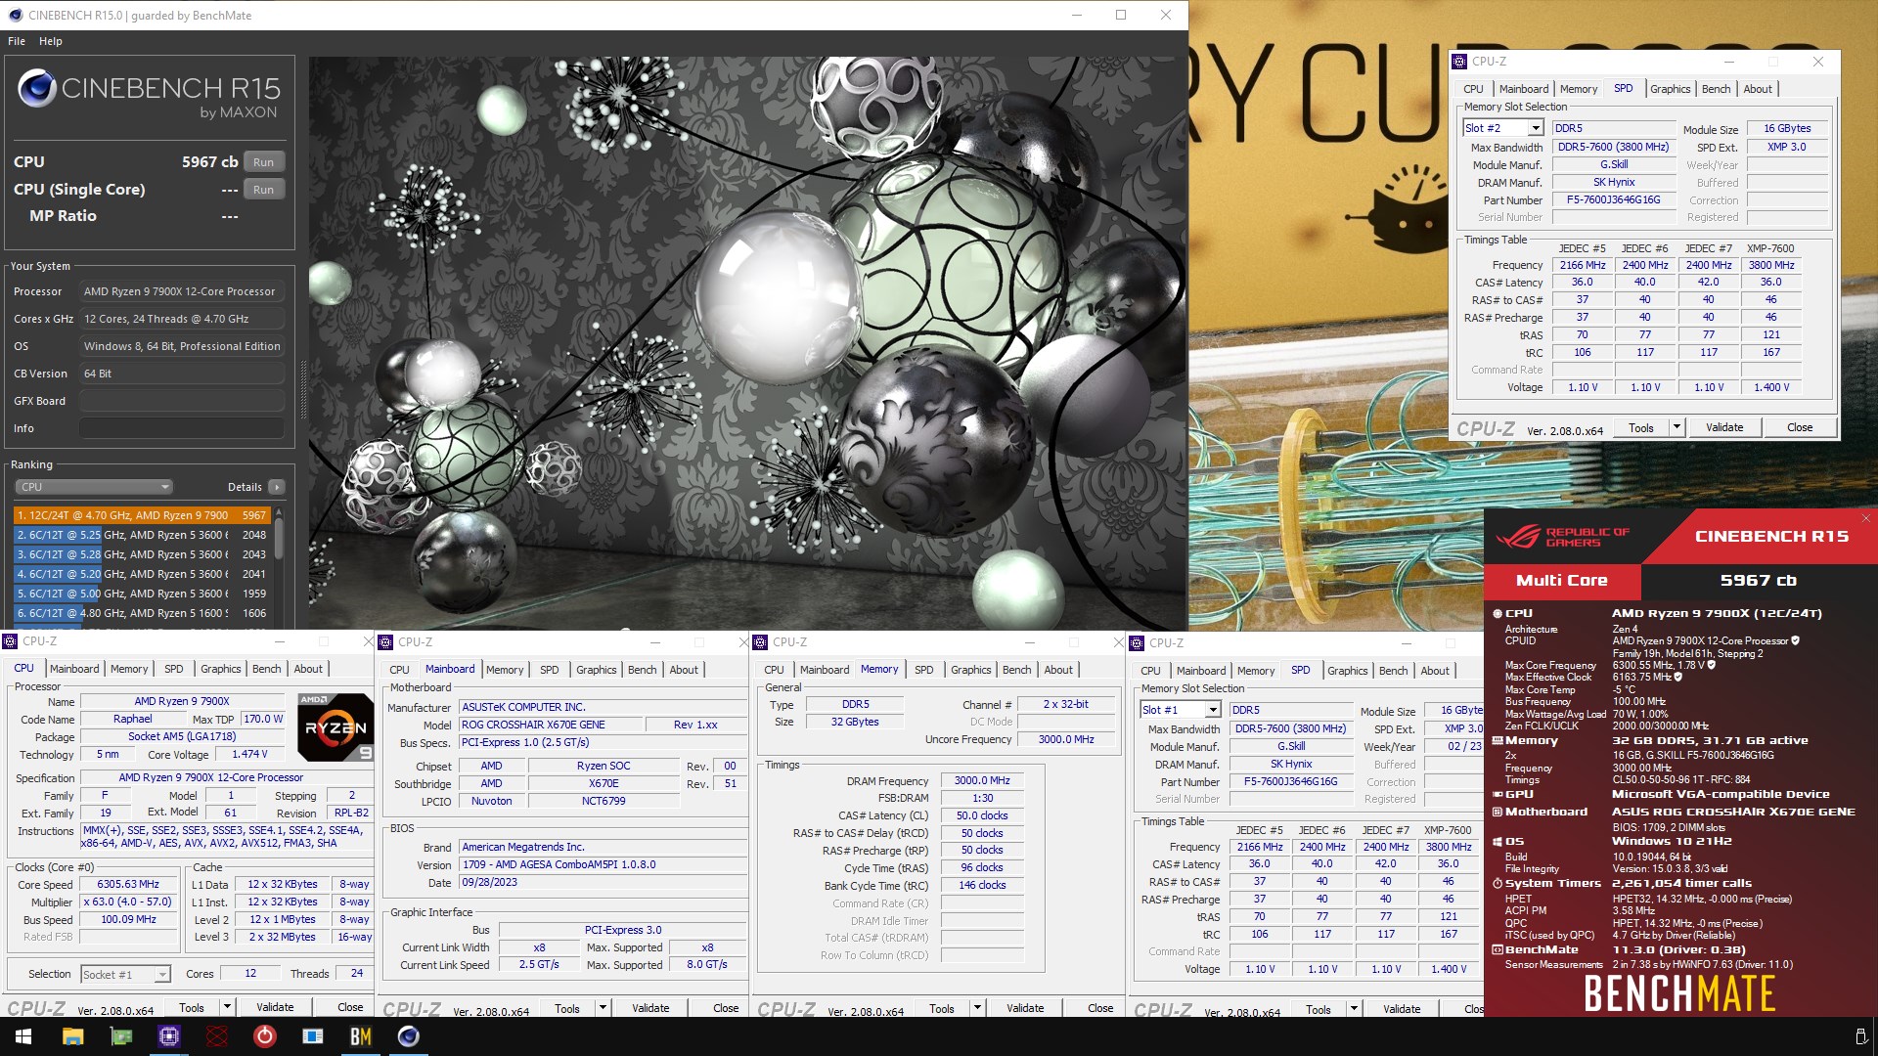The width and height of the screenshot is (1878, 1056).
Task: Click title icon of CPU-Z Memory window
Action: (x=760, y=642)
